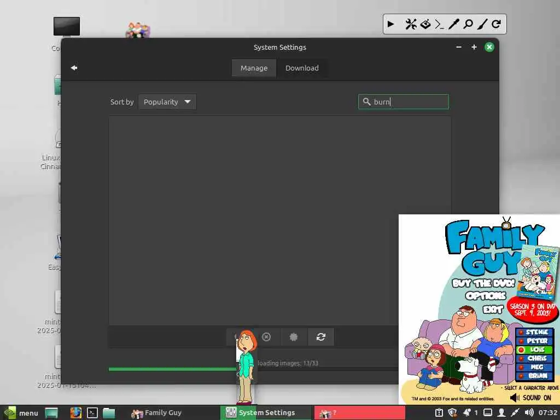
Task: Activate the red highlighted taskbar window
Action: pyautogui.click(x=360, y=413)
